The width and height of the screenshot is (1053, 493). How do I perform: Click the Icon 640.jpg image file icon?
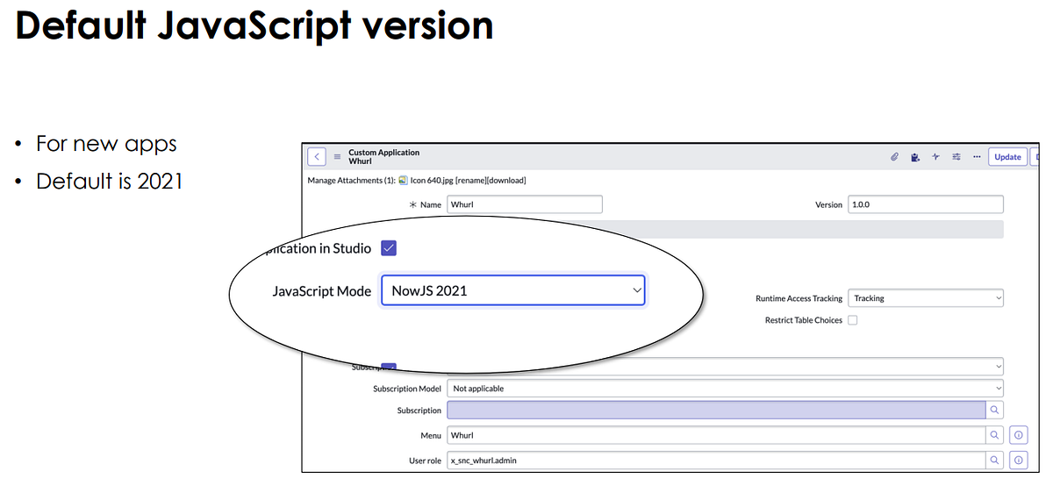point(403,180)
